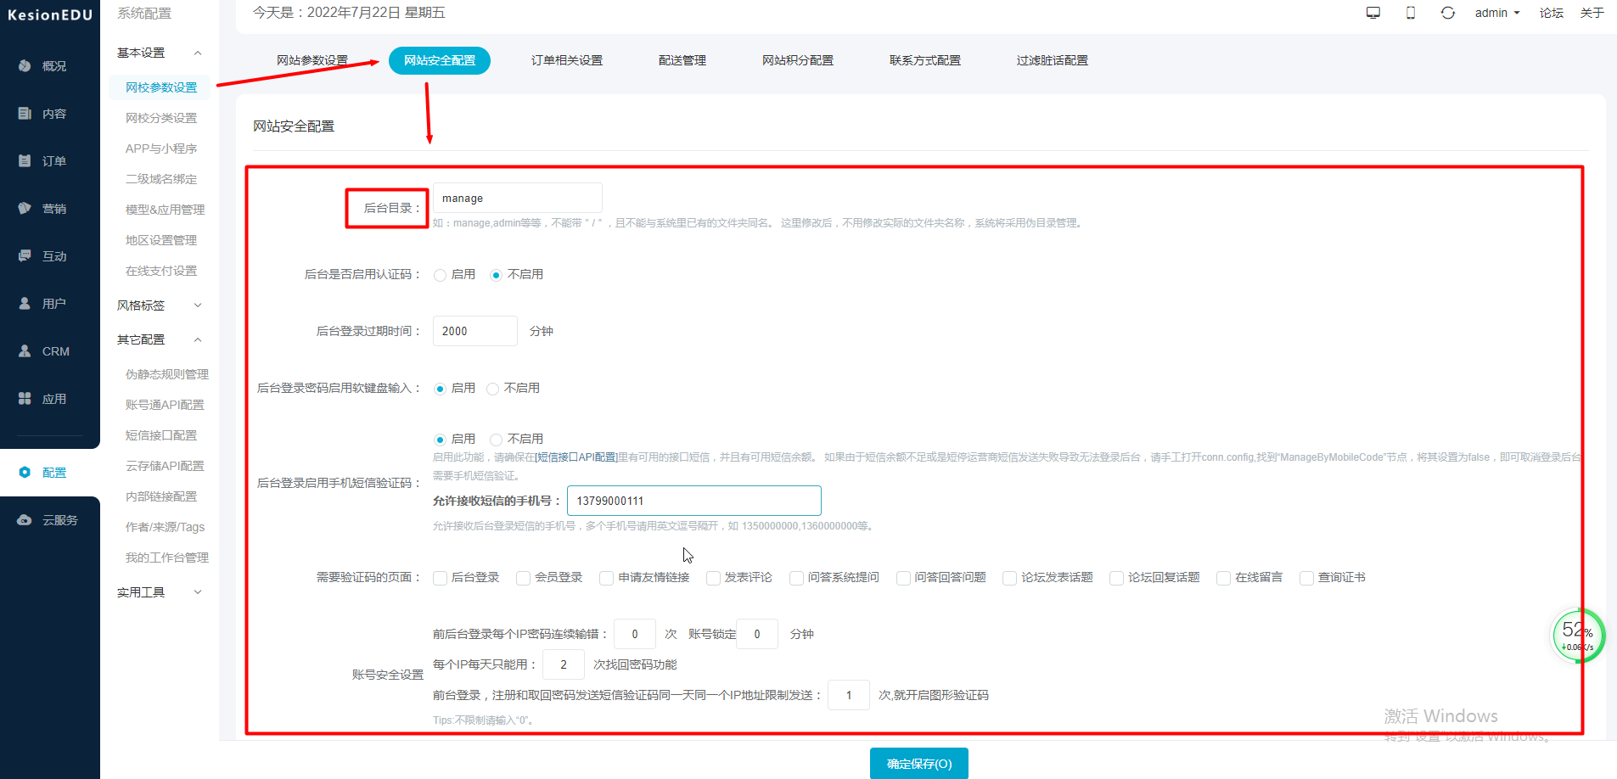The height and width of the screenshot is (779, 1617).
Task: Click the 后台目录 manage input field
Action: tap(517, 198)
